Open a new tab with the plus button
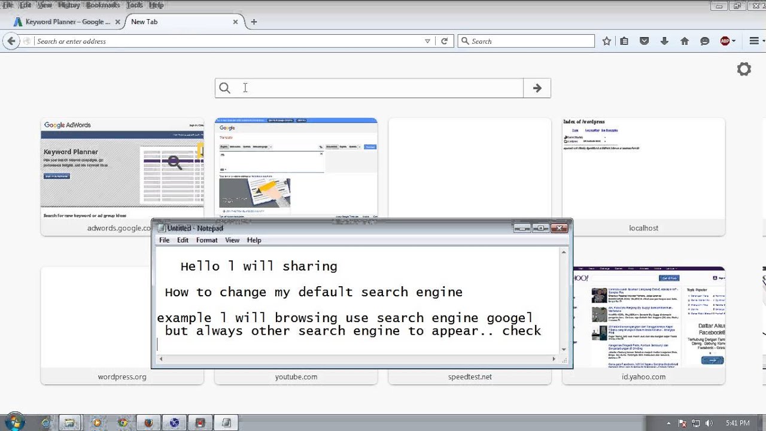 click(x=254, y=22)
